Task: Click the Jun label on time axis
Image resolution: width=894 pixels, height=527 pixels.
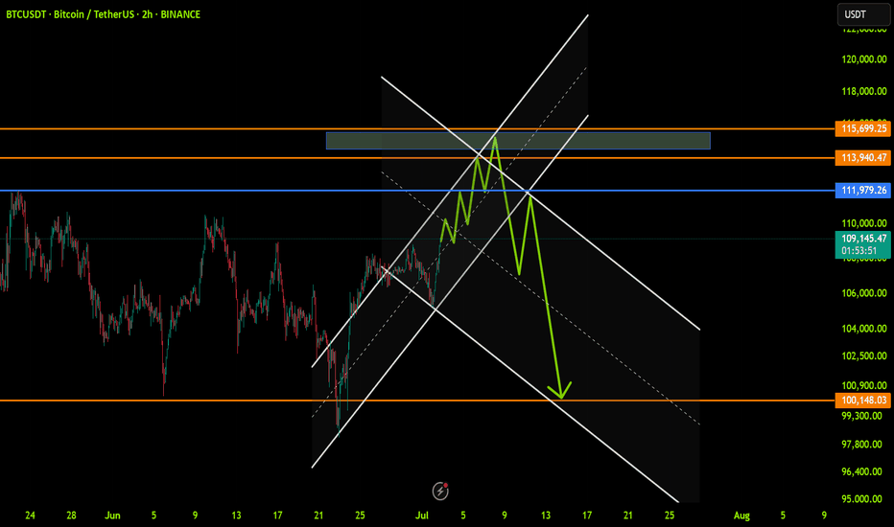Action: [x=112, y=516]
